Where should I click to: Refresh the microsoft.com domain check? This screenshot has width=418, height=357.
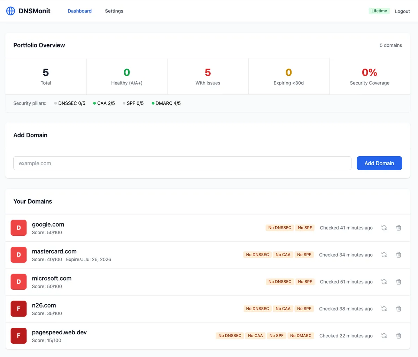pyautogui.click(x=384, y=282)
